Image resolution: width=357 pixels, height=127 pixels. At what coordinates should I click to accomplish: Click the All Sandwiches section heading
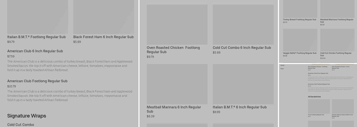[x=314, y=97]
